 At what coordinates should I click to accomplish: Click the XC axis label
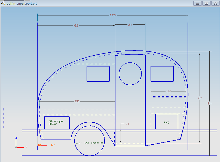53,145
